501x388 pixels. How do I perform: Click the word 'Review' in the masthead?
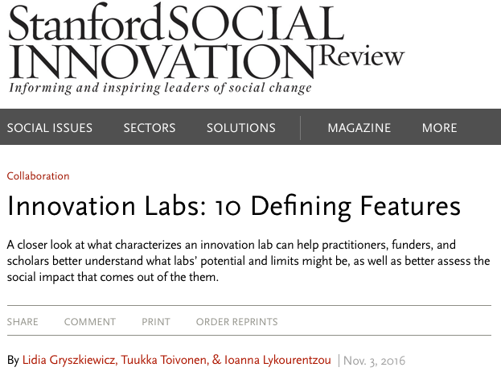click(361, 56)
